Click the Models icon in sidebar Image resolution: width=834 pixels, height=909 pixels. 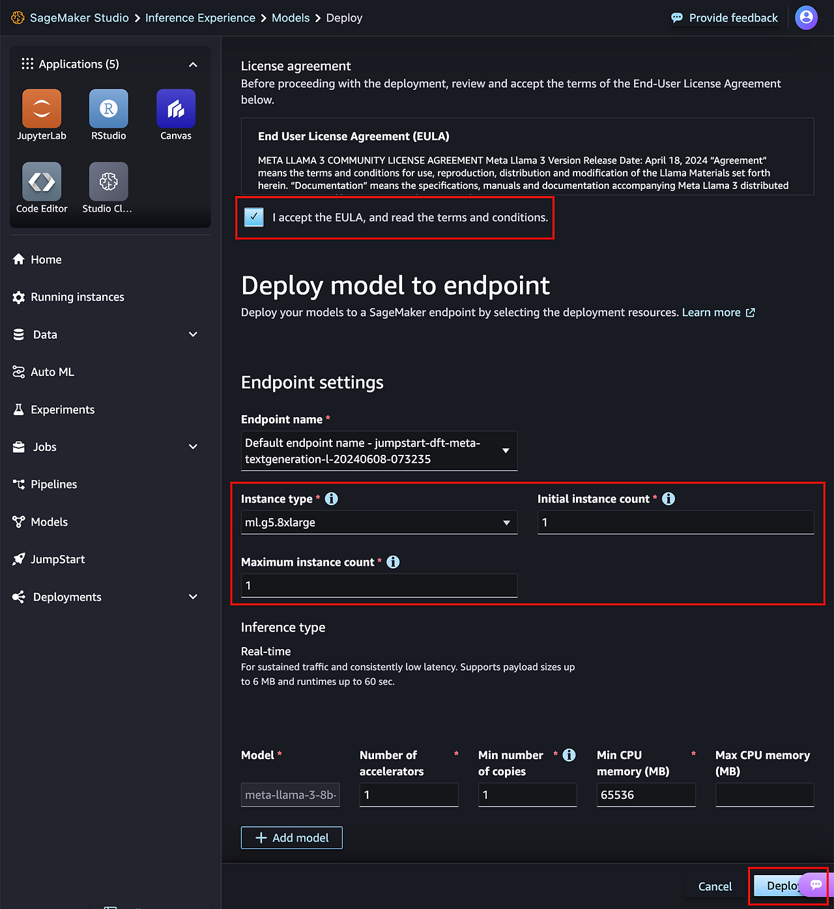19,522
